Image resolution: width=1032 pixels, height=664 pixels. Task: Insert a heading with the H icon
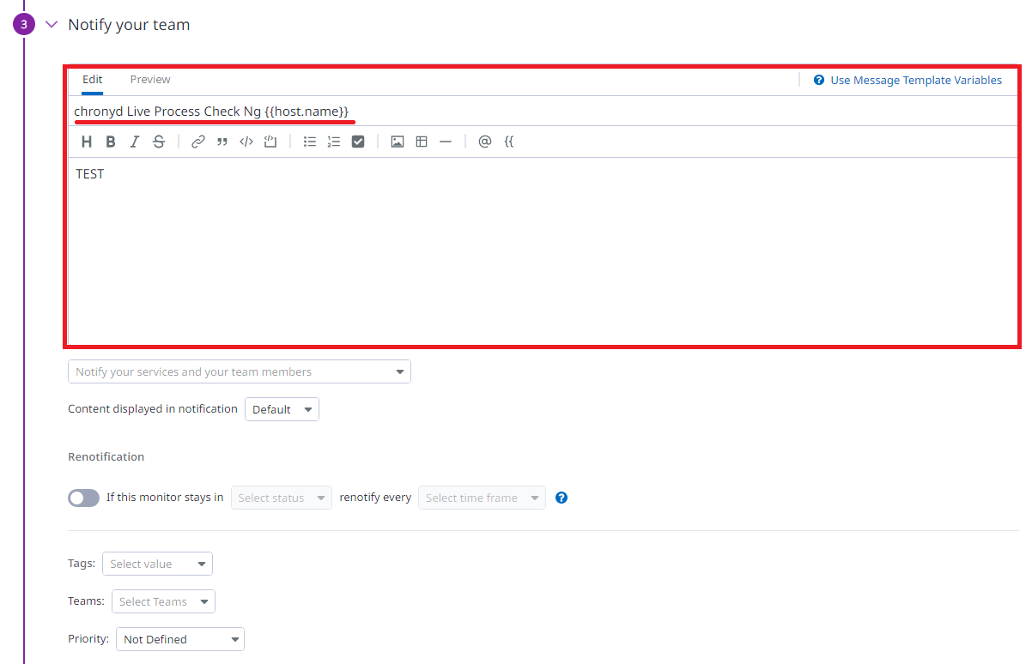click(x=86, y=142)
